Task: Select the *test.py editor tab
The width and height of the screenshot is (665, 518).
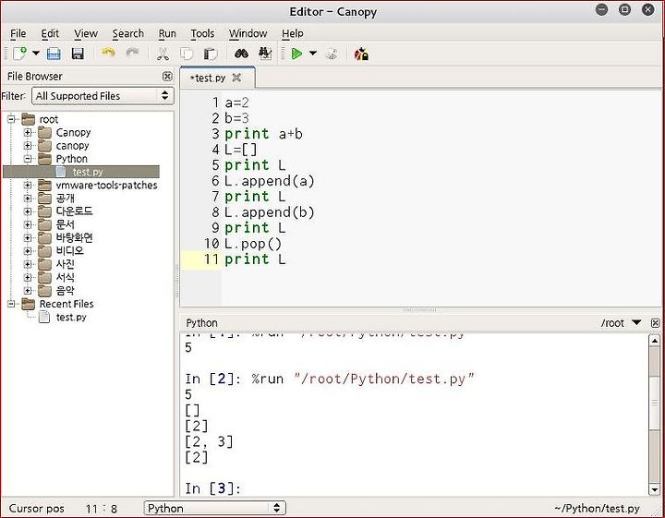Action: pyautogui.click(x=217, y=78)
